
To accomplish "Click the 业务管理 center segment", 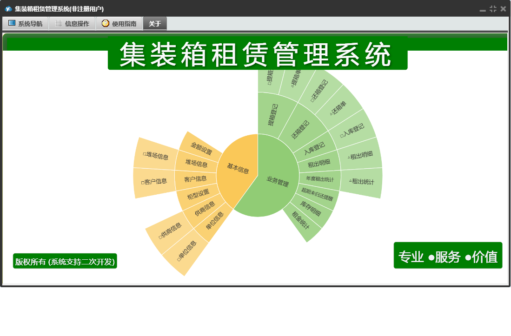I will tap(278, 181).
